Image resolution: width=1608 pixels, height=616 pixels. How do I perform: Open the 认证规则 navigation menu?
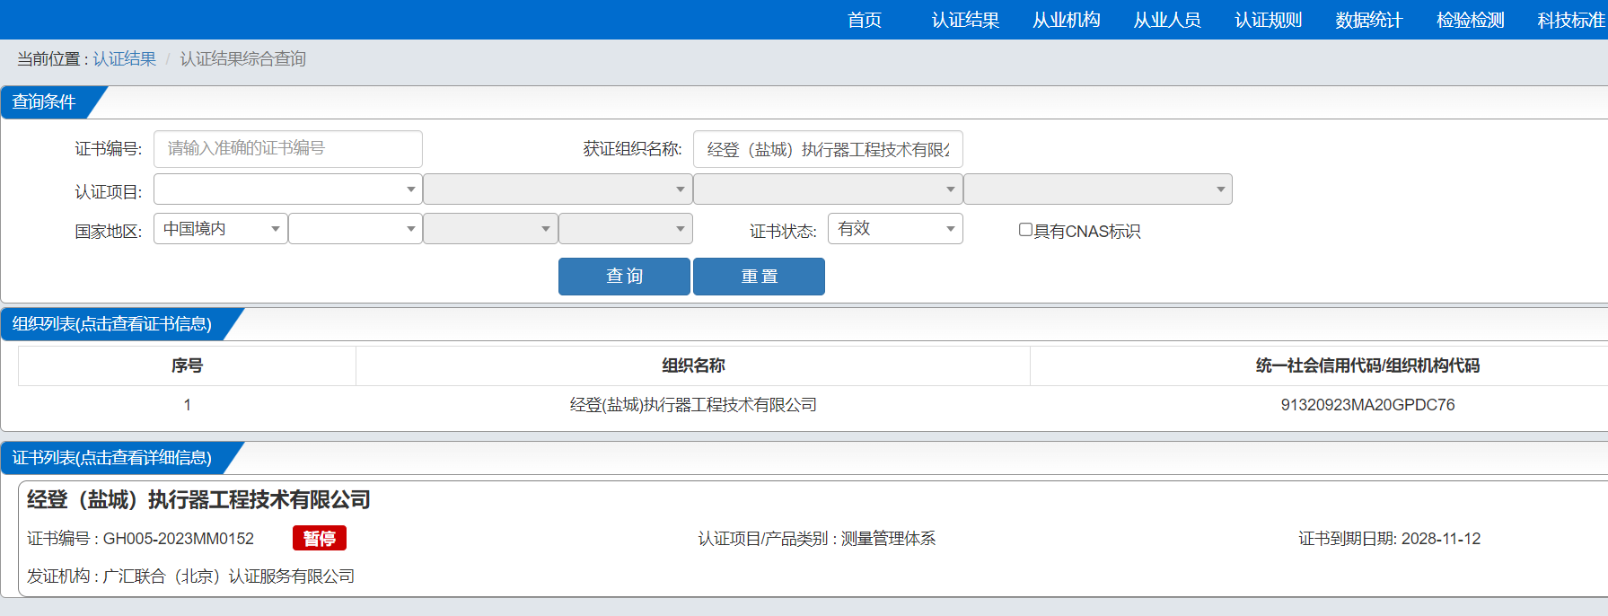pyautogui.click(x=1268, y=20)
